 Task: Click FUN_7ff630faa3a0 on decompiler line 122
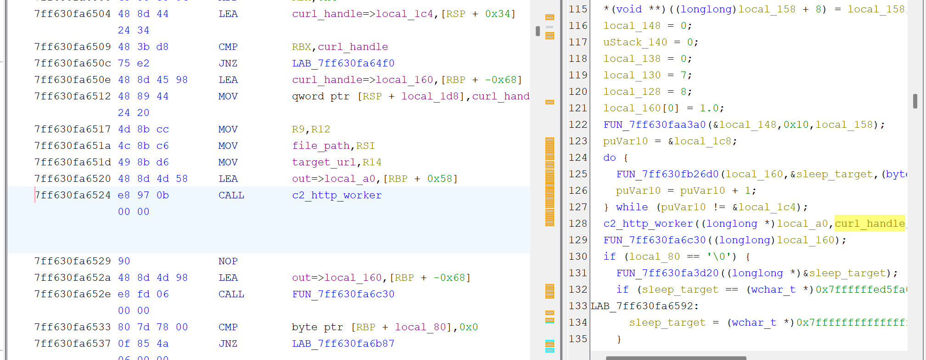(x=655, y=125)
